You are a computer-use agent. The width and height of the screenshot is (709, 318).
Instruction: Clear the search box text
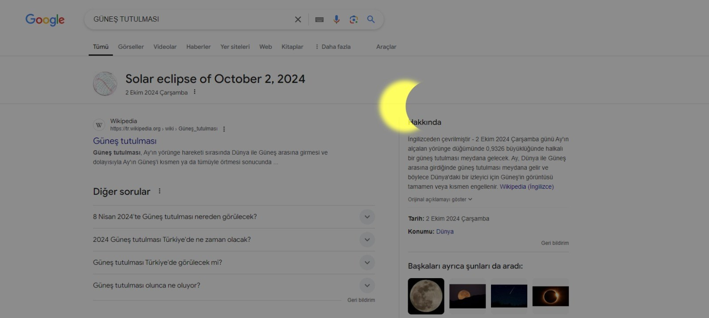298,19
